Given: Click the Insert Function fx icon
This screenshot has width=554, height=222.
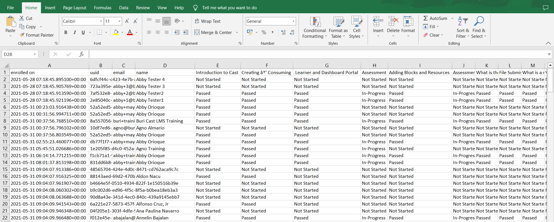Looking at the screenshot, I should coord(81,54).
